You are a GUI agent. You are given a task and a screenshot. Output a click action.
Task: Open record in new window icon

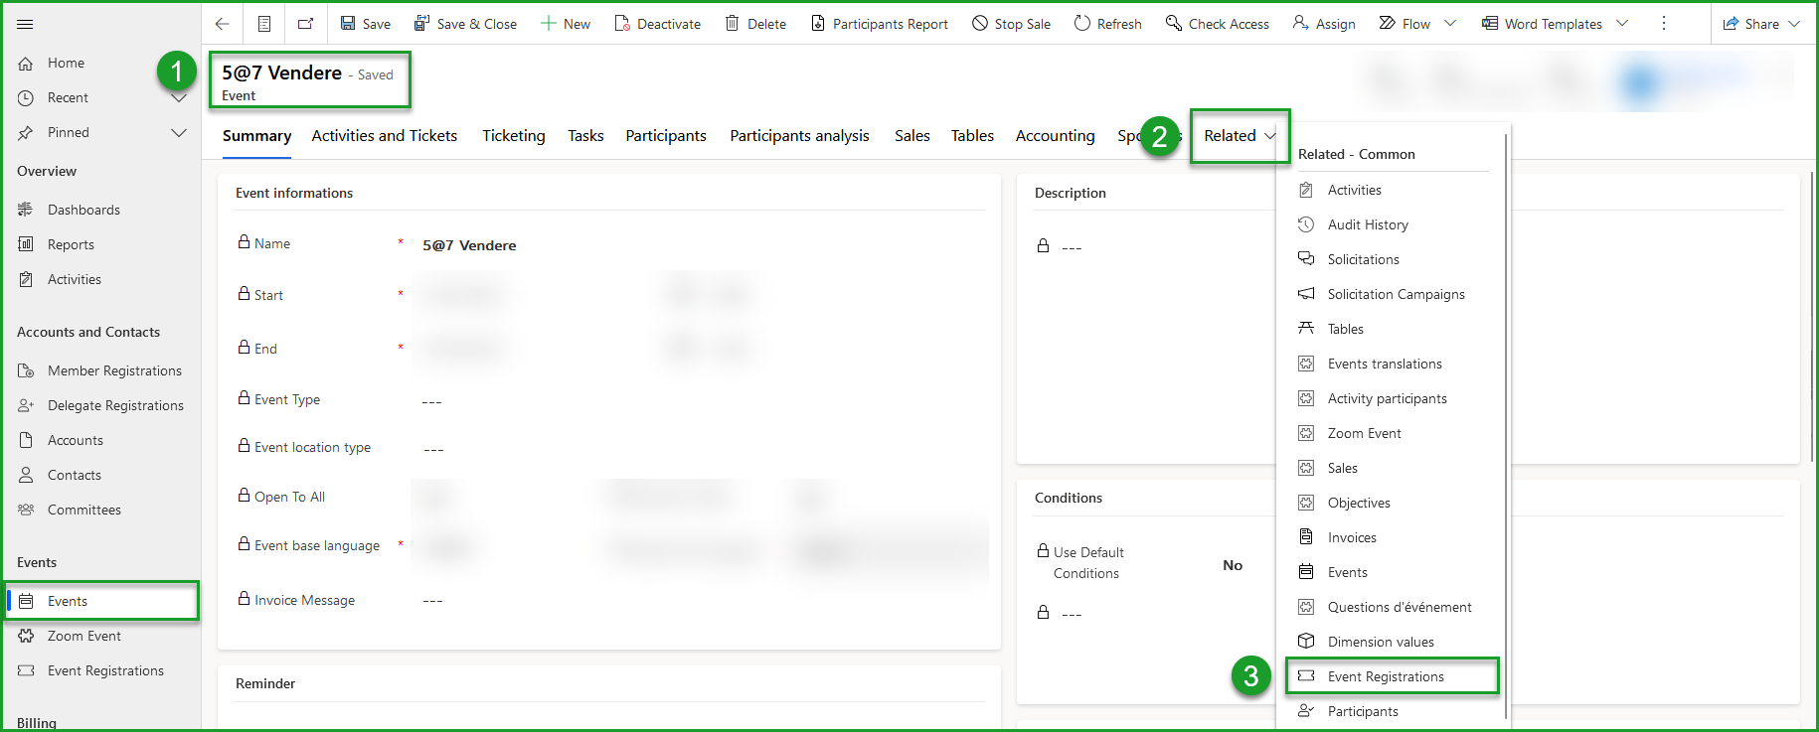click(305, 24)
